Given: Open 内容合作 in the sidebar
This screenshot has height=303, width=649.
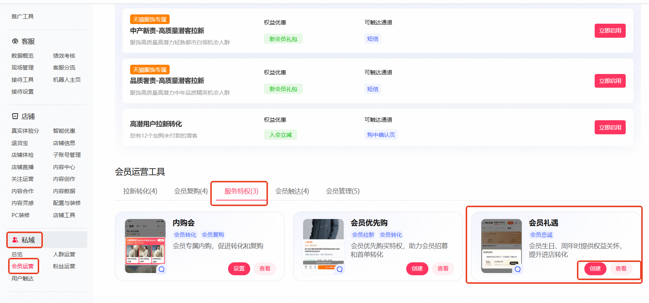Looking at the screenshot, I should point(23,191).
